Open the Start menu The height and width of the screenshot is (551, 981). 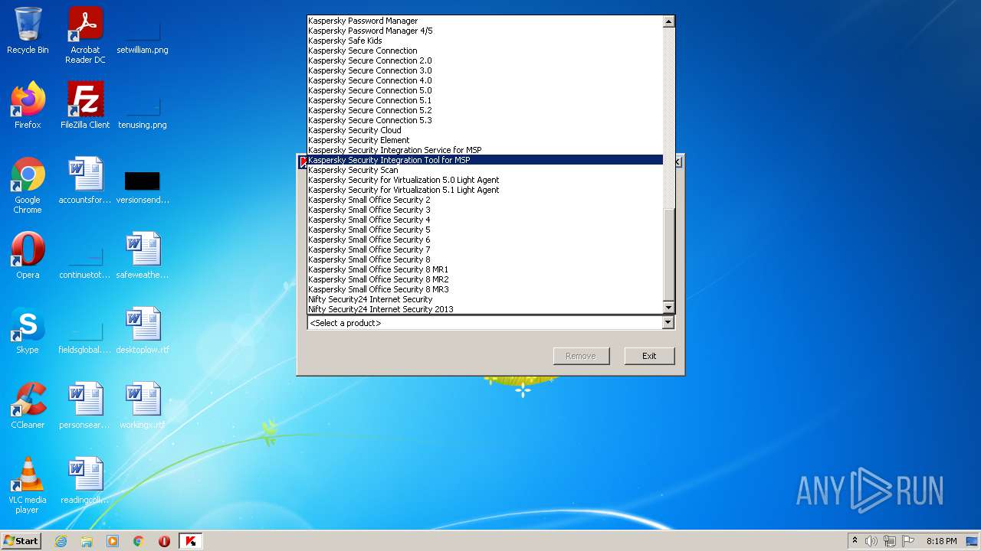[21, 541]
